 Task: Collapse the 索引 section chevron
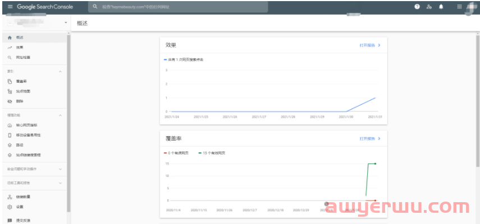tap(60, 72)
